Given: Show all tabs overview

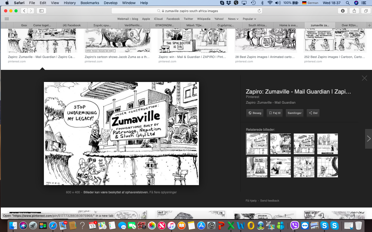Looking at the screenshot, I should (366, 11).
